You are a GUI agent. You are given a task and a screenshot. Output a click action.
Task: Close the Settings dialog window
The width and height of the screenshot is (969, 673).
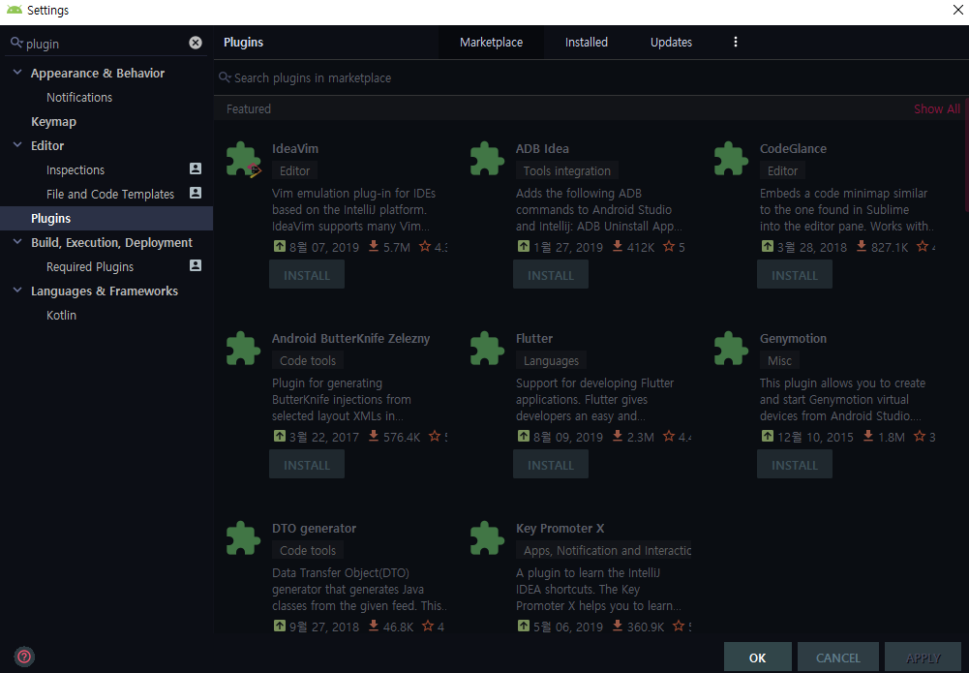click(957, 11)
